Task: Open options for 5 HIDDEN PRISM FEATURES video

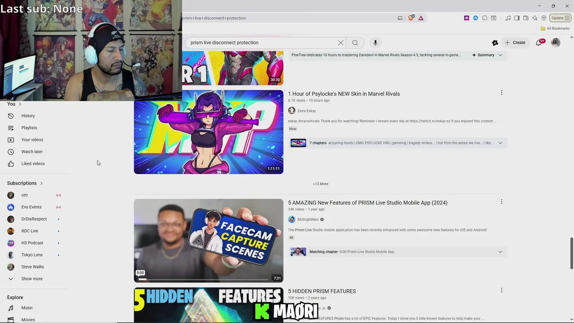Action: pyautogui.click(x=501, y=290)
